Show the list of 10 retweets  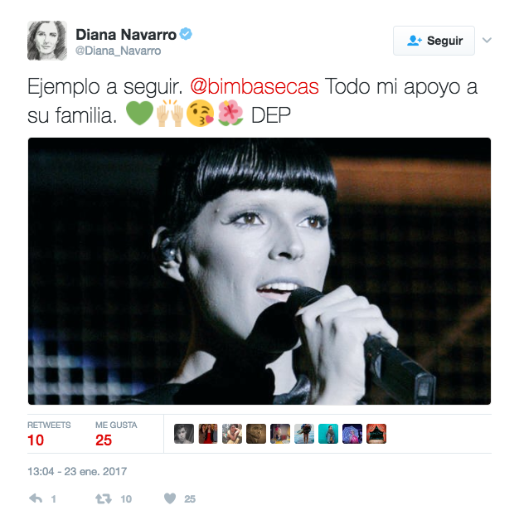pyautogui.click(x=49, y=434)
